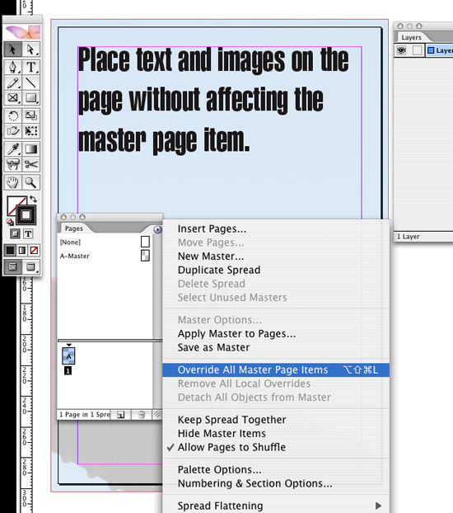Select the Direct Selection tool (white arrow)

click(31, 49)
